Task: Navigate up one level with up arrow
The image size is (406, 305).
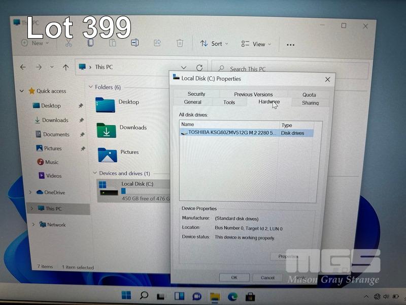Action: 65,67
